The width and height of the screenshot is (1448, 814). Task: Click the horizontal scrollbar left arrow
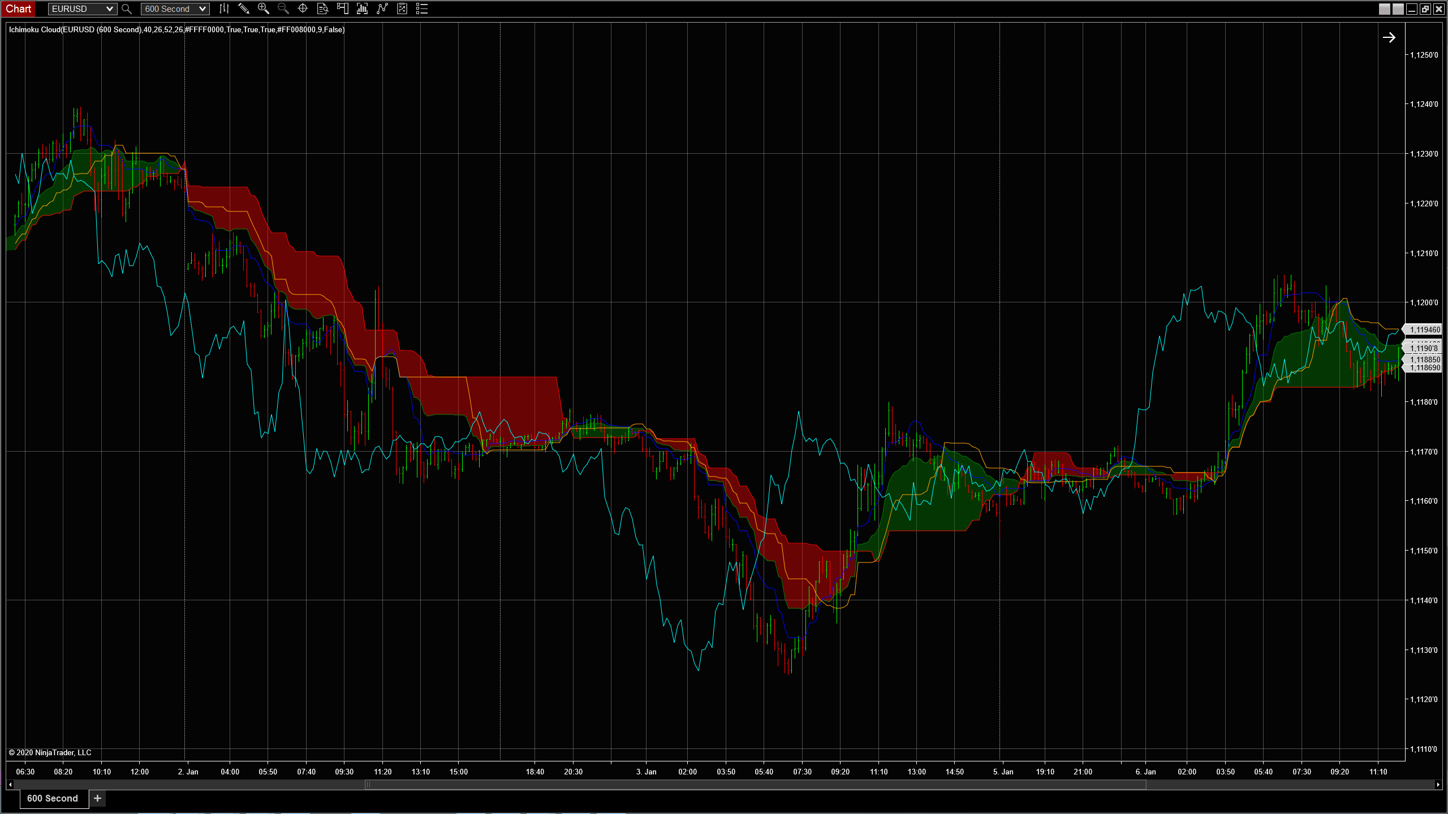[x=10, y=785]
